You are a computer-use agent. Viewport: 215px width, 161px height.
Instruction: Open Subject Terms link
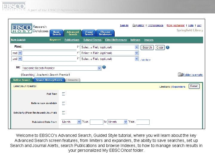coord(92,40)
